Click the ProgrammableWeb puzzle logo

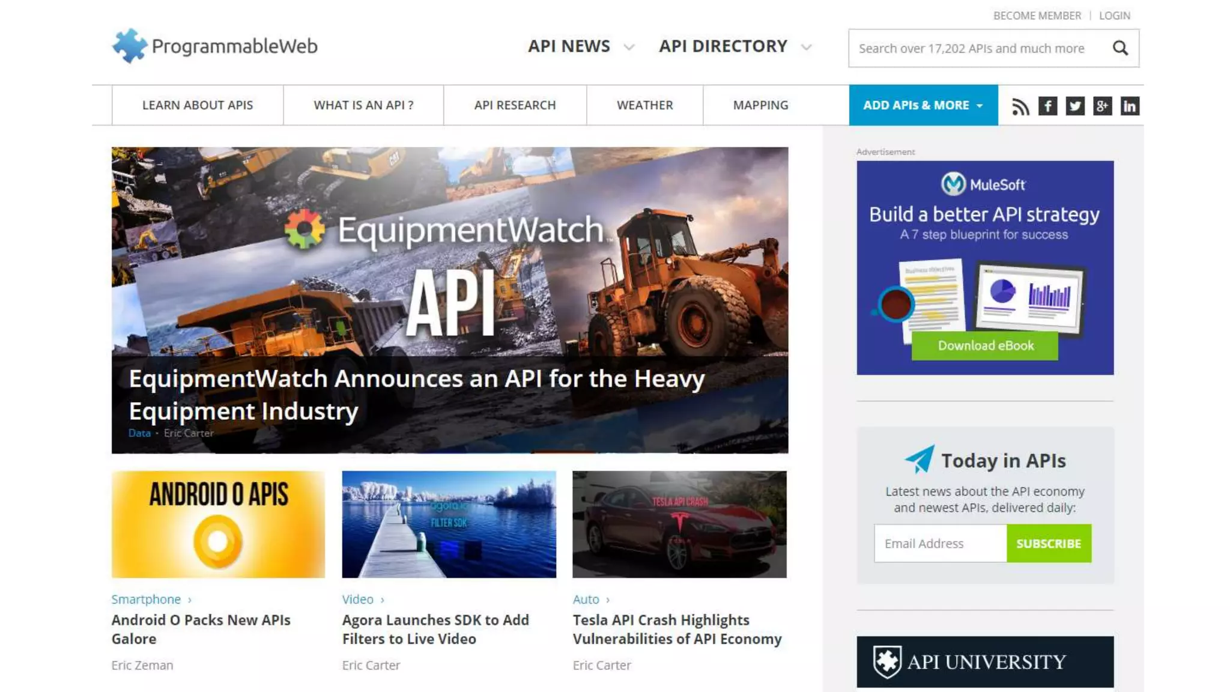[x=129, y=46]
